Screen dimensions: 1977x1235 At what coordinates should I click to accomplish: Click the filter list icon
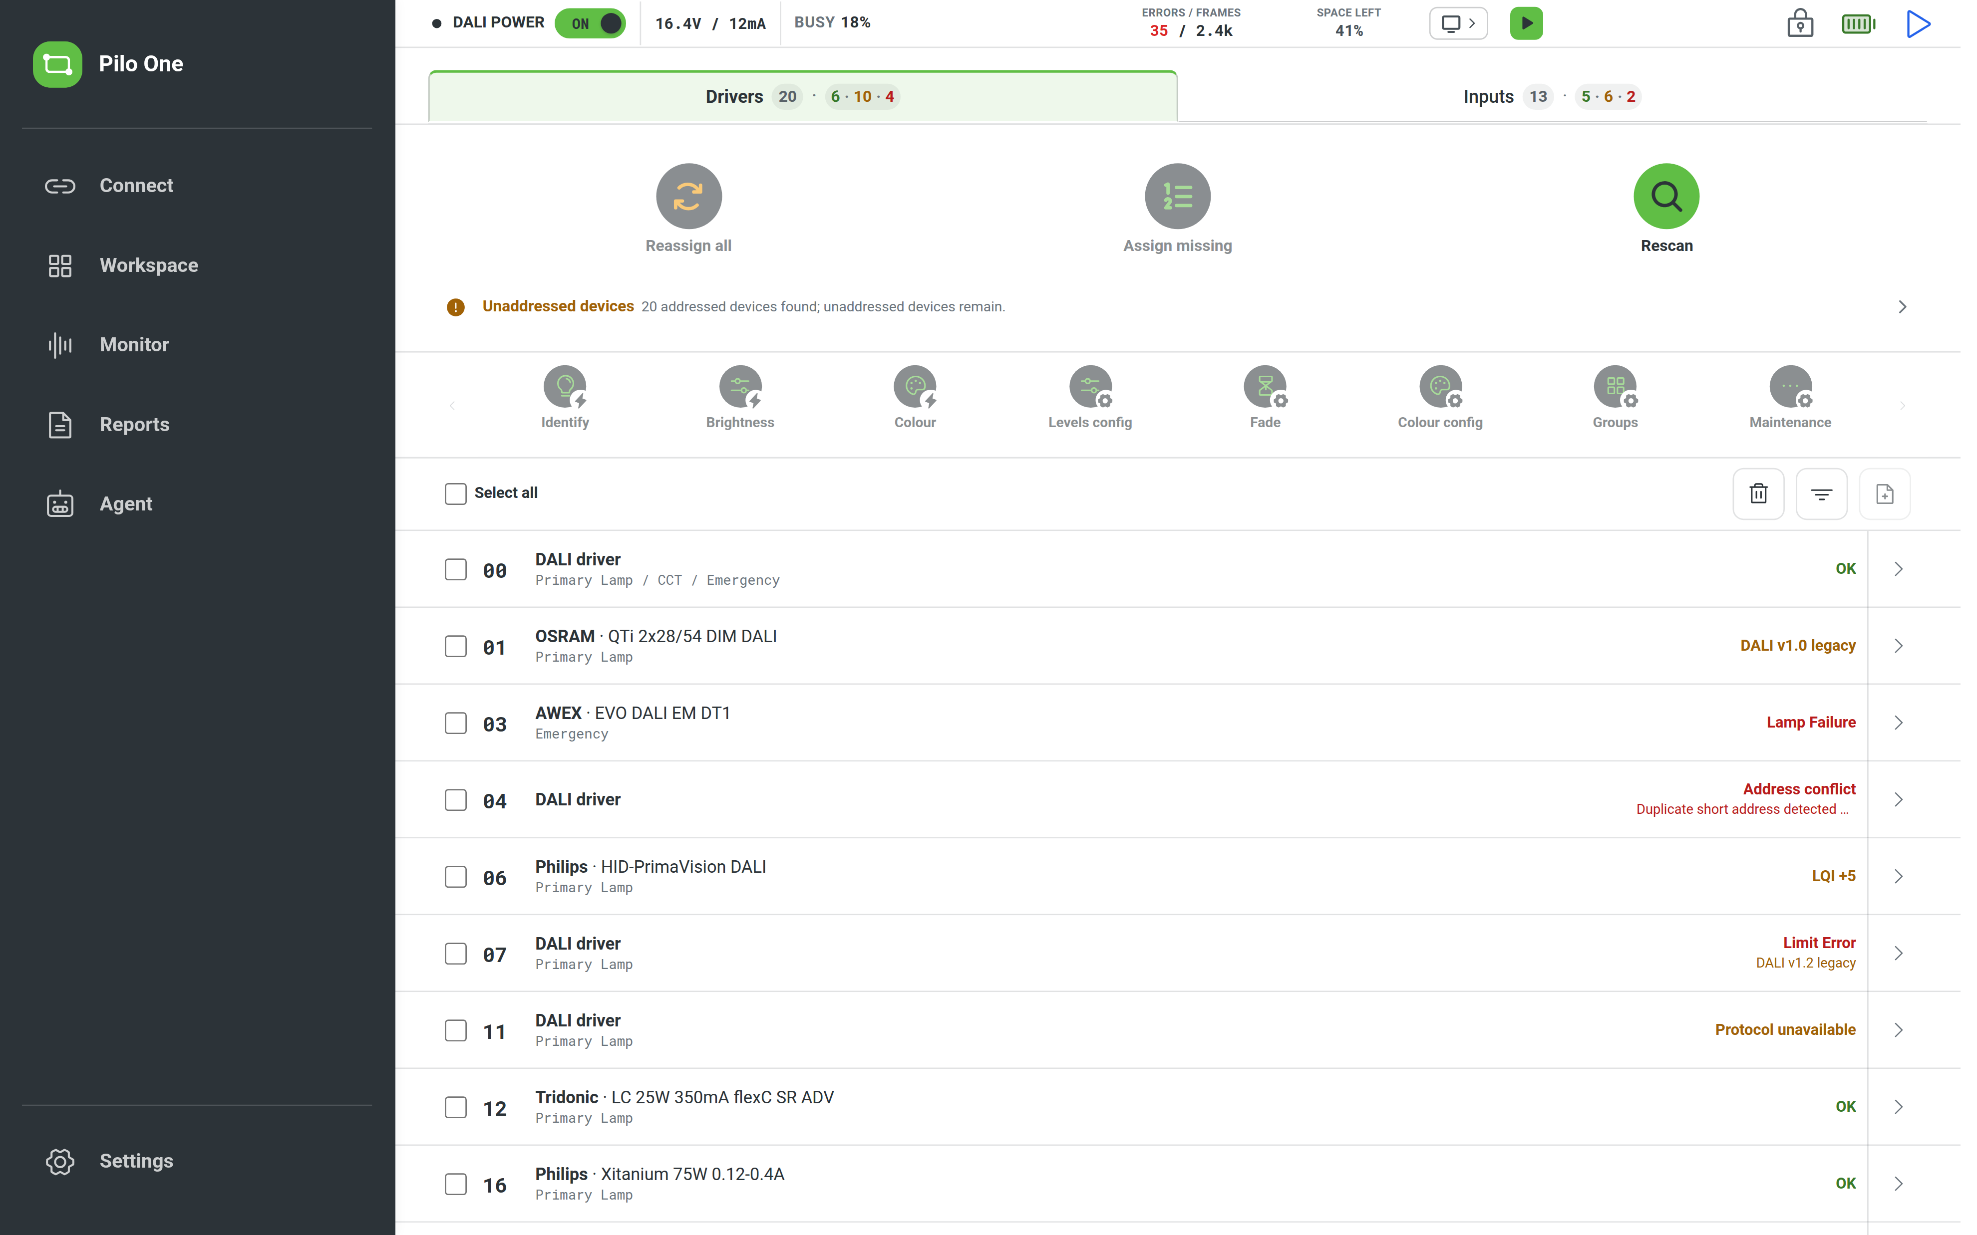[x=1821, y=494]
